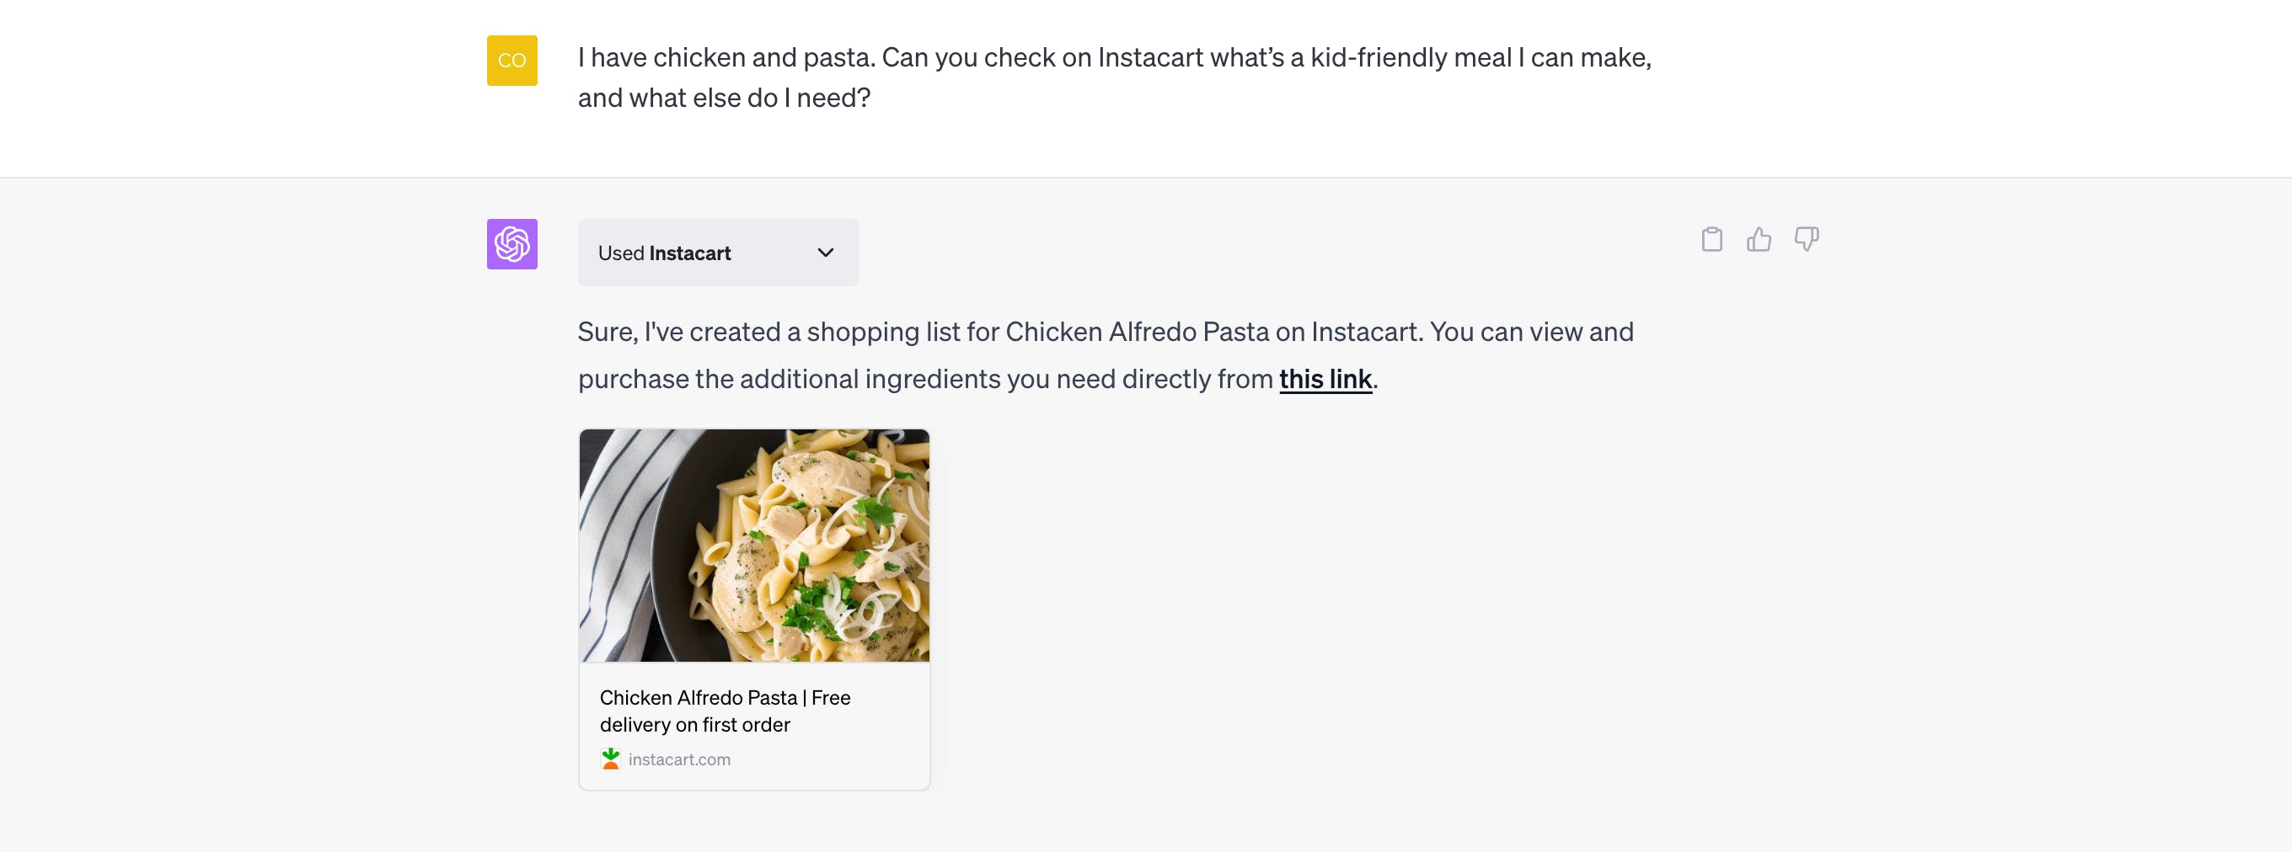The height and width of the screenshot is (852, 2292).
Task: Click the Instacart carrot logo icon
Action: pos(610,759)
